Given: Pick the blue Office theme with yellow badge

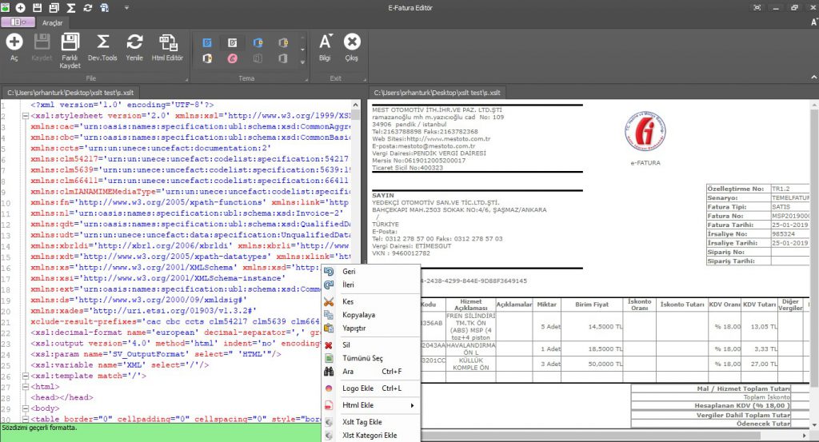Looking at the screenshot, I should click(x=258, y=43).
